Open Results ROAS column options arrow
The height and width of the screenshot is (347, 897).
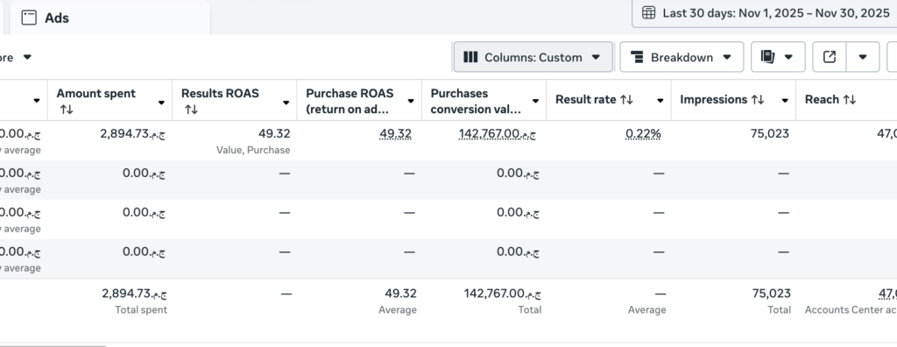286,103
